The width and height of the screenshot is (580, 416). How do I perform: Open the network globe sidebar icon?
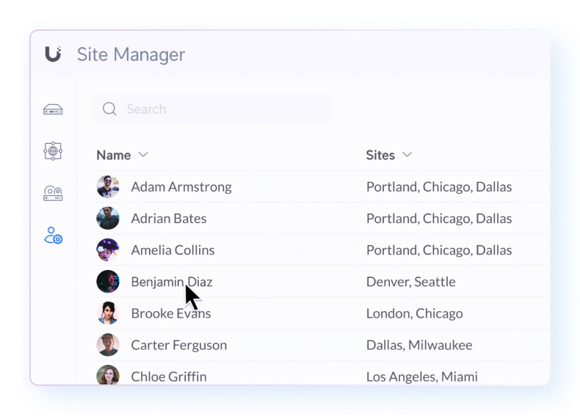tap(53, 151)
